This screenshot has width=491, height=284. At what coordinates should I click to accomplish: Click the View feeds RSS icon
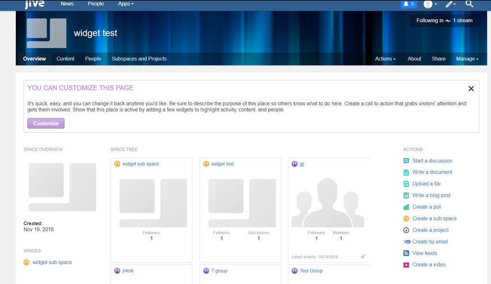point(406,253)
